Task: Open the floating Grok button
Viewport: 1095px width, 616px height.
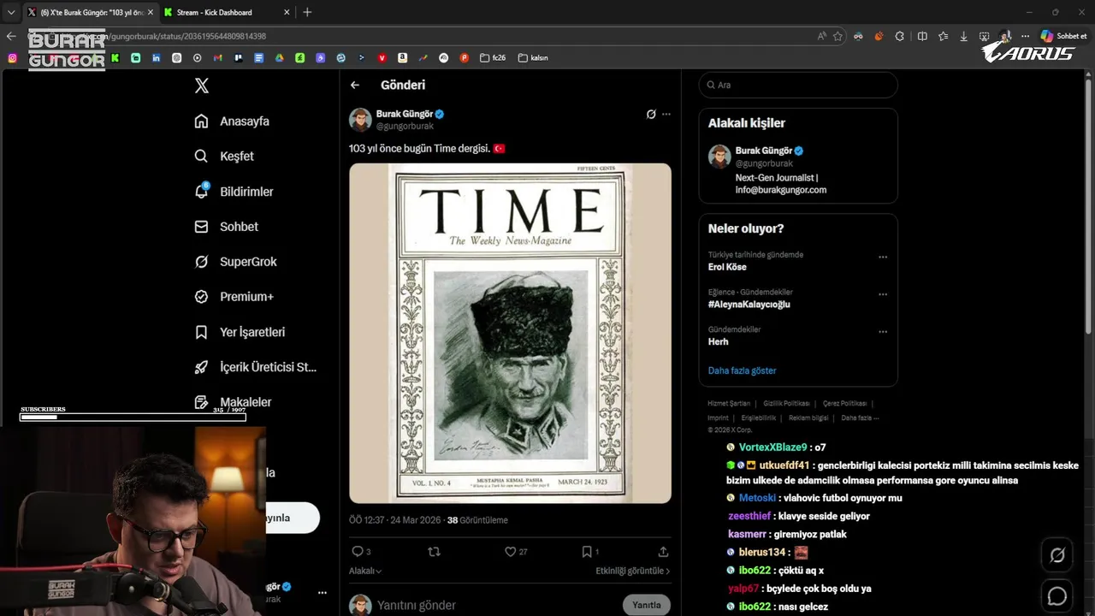Action: coord(1057,555)
